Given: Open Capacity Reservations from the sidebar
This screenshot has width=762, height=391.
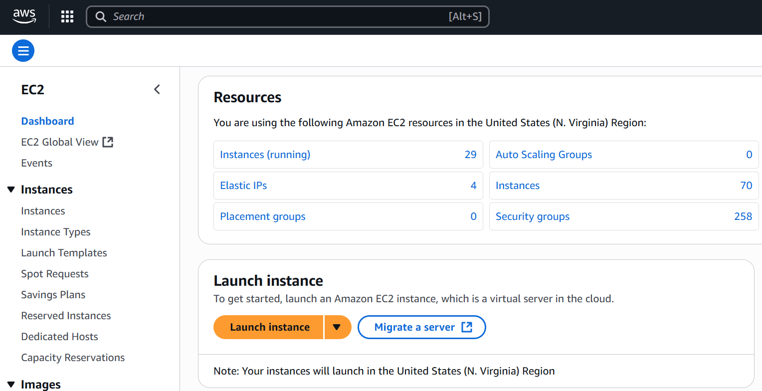Looking at the screenshot, I should click(x=73, y=357).
